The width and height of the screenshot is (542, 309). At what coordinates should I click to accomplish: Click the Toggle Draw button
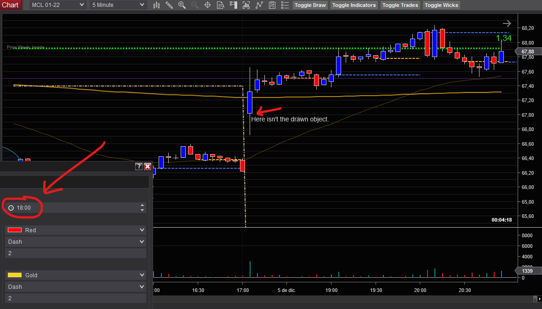[310, 5]
